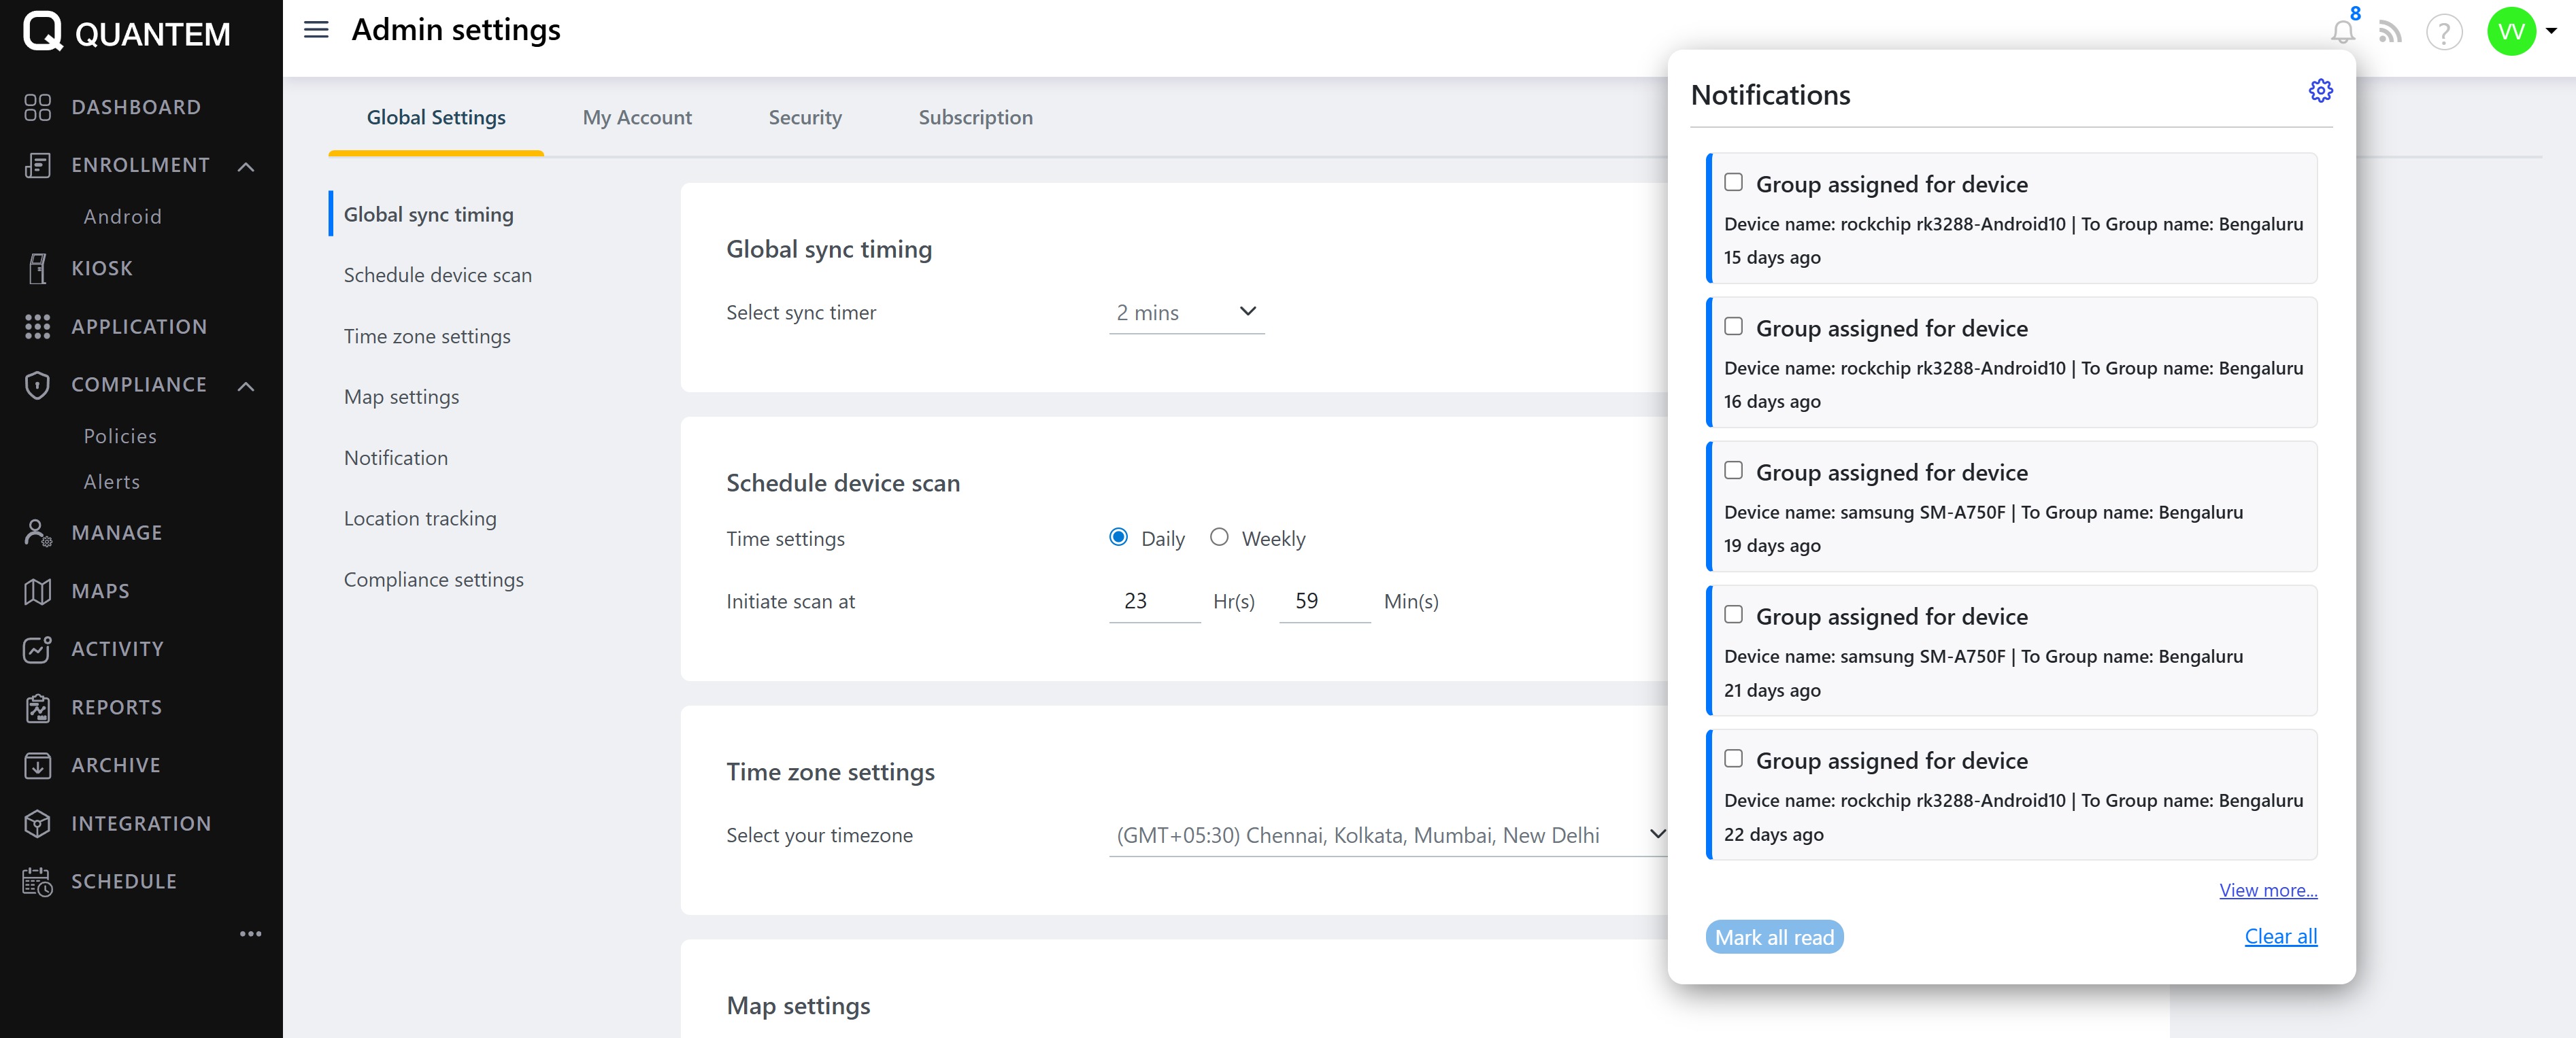Screen dimensions: 2576x1038
Task: Click the Clear all link
Action: click(2280, 936)
